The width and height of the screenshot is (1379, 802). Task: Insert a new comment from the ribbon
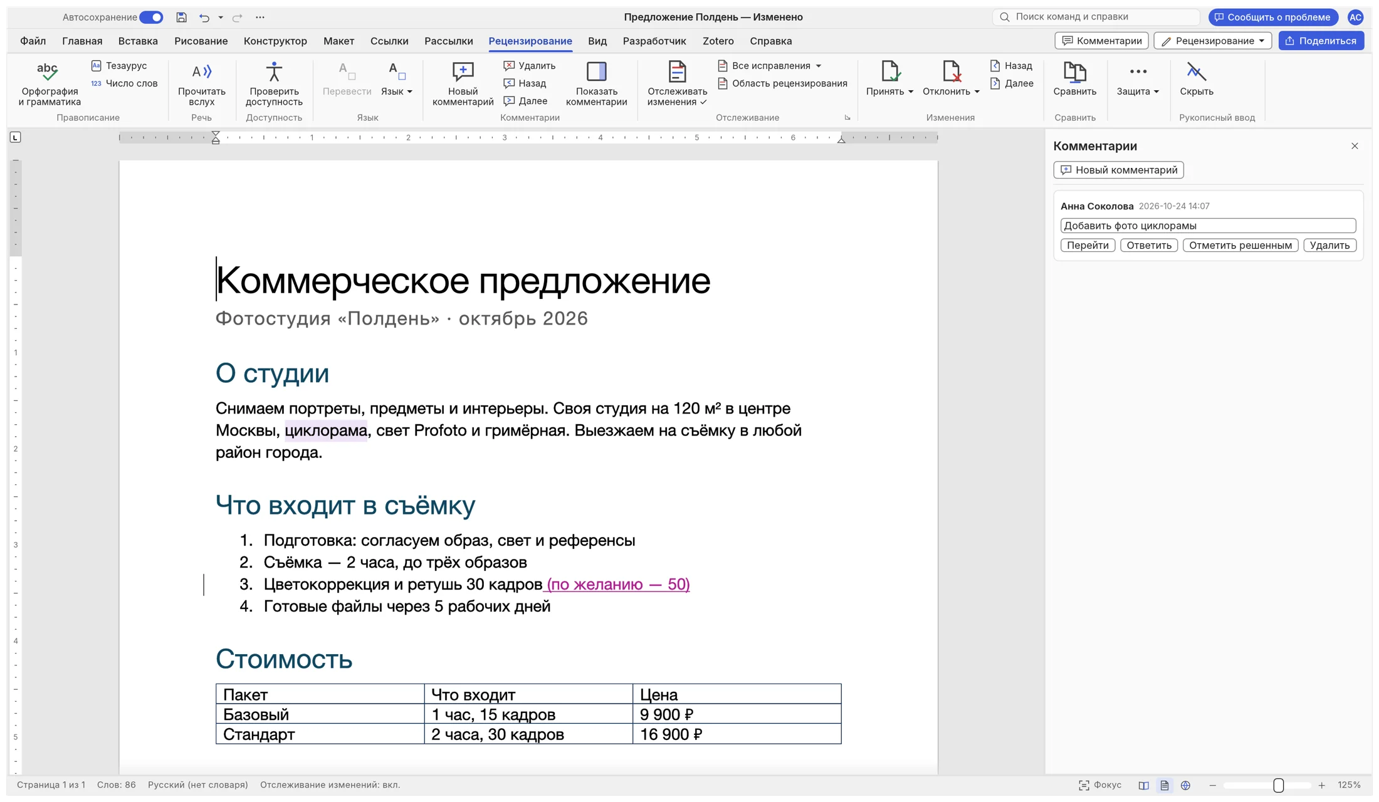[x=463, y=84]
